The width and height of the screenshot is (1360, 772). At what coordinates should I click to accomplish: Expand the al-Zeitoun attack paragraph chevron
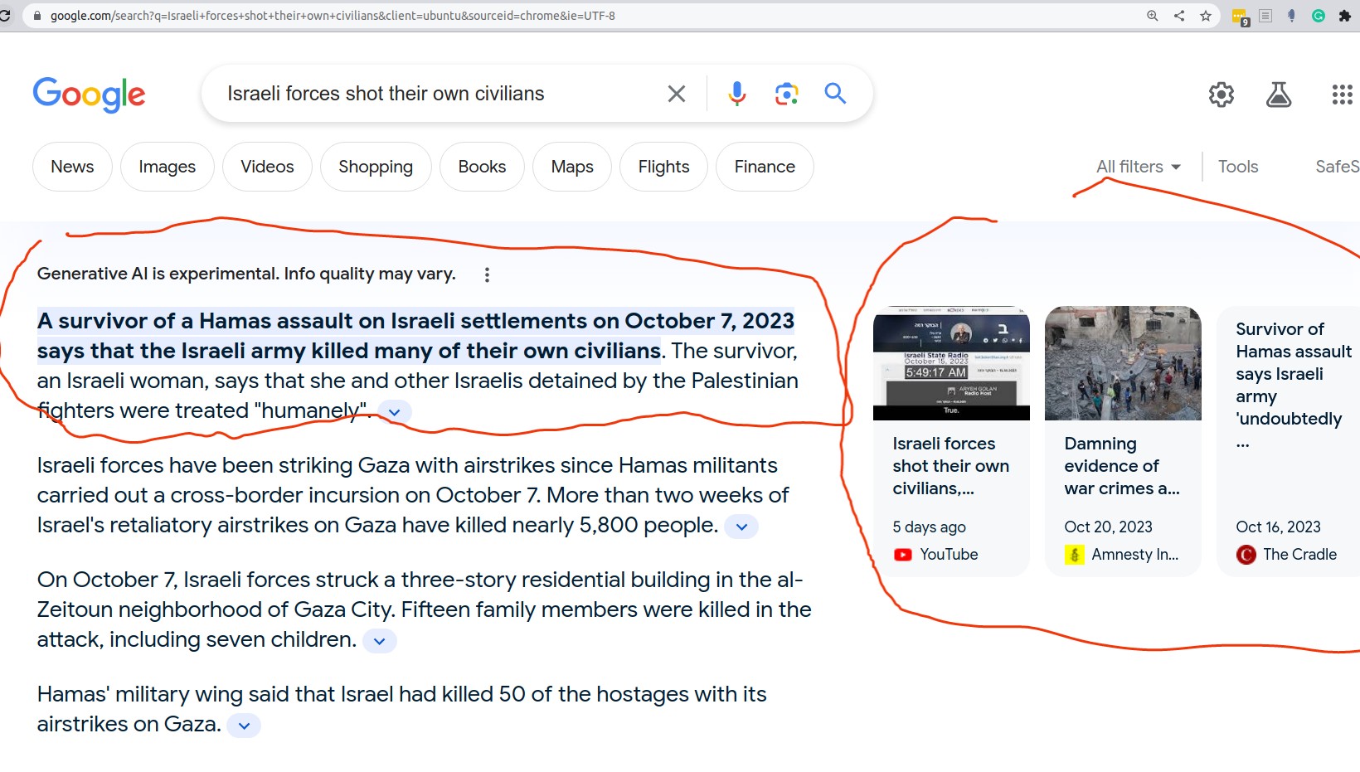(x=380, y=641)
